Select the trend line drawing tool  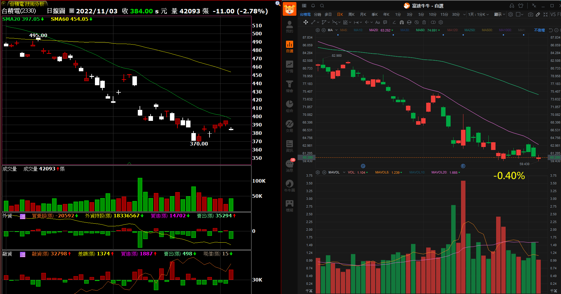[x=313, y=22]
